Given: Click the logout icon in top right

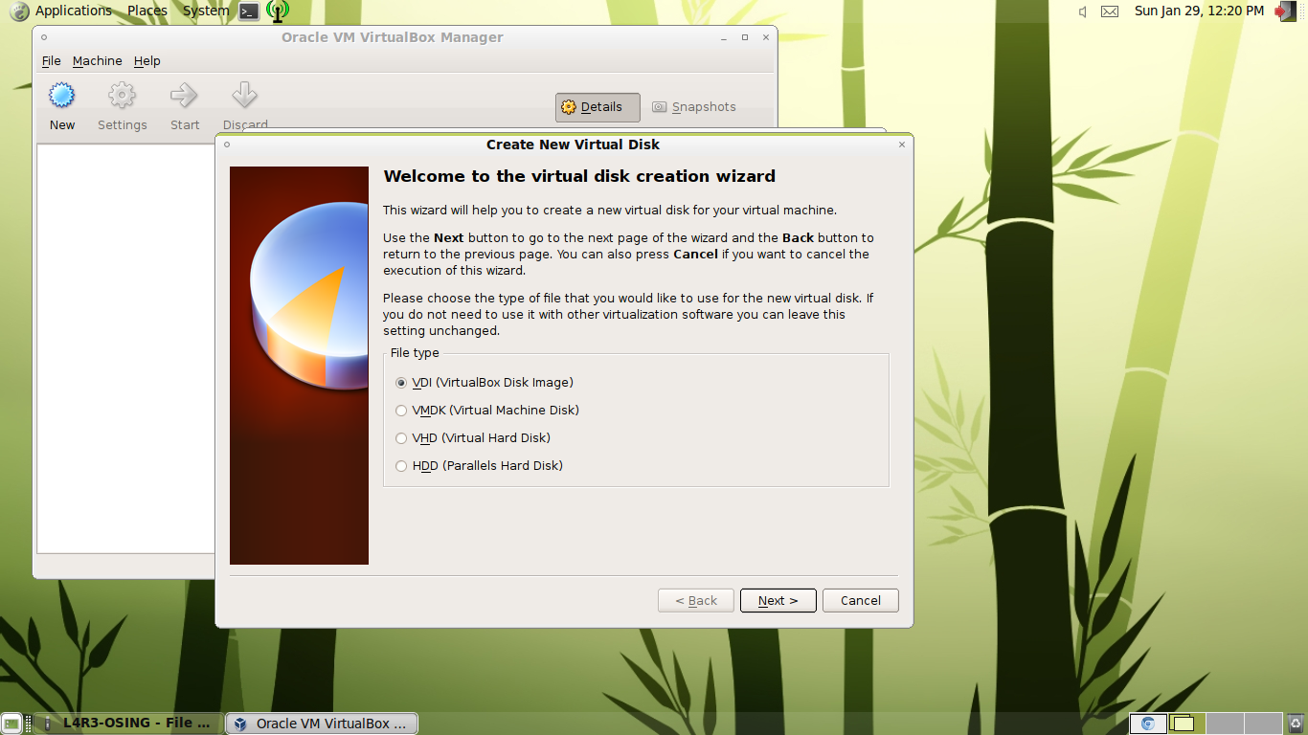Looking at the screenshot, I should (x=1285, y=11).
